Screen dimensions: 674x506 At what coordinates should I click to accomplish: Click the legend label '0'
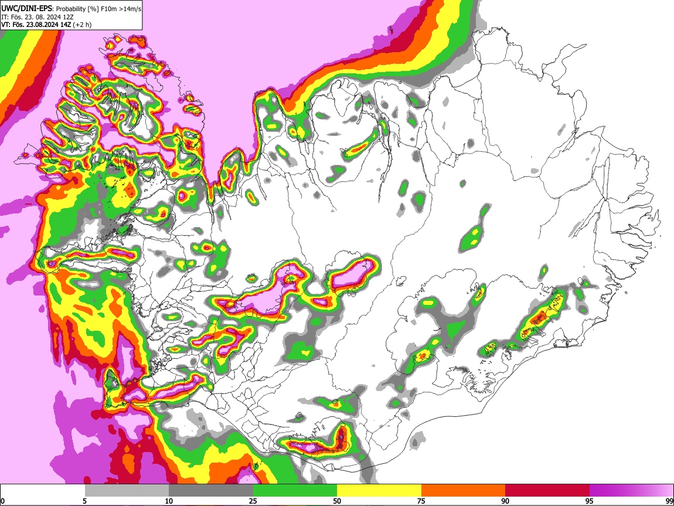pos(2,501)
